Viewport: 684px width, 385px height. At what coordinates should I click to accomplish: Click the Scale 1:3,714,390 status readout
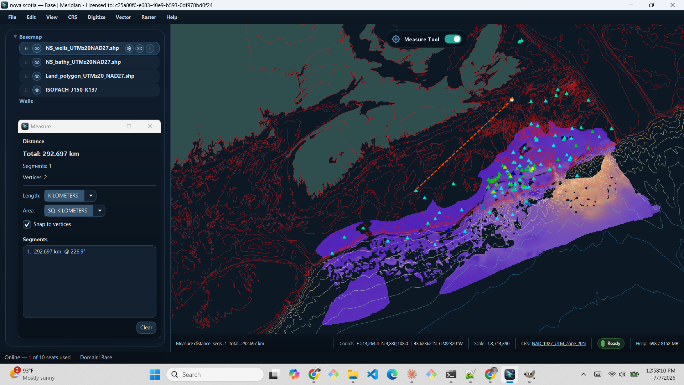(x=492, y=344)
